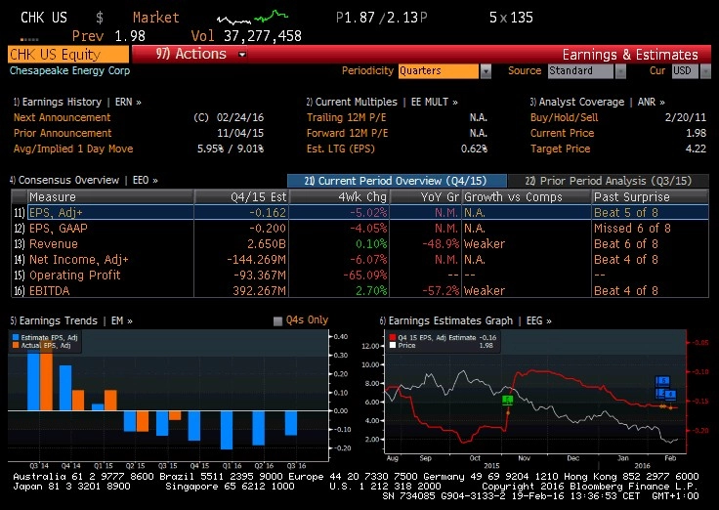Screen dimensions: 719x510
Task: Open the Periodicity Quarters dropdown arrow
Action: click(486, 71)
